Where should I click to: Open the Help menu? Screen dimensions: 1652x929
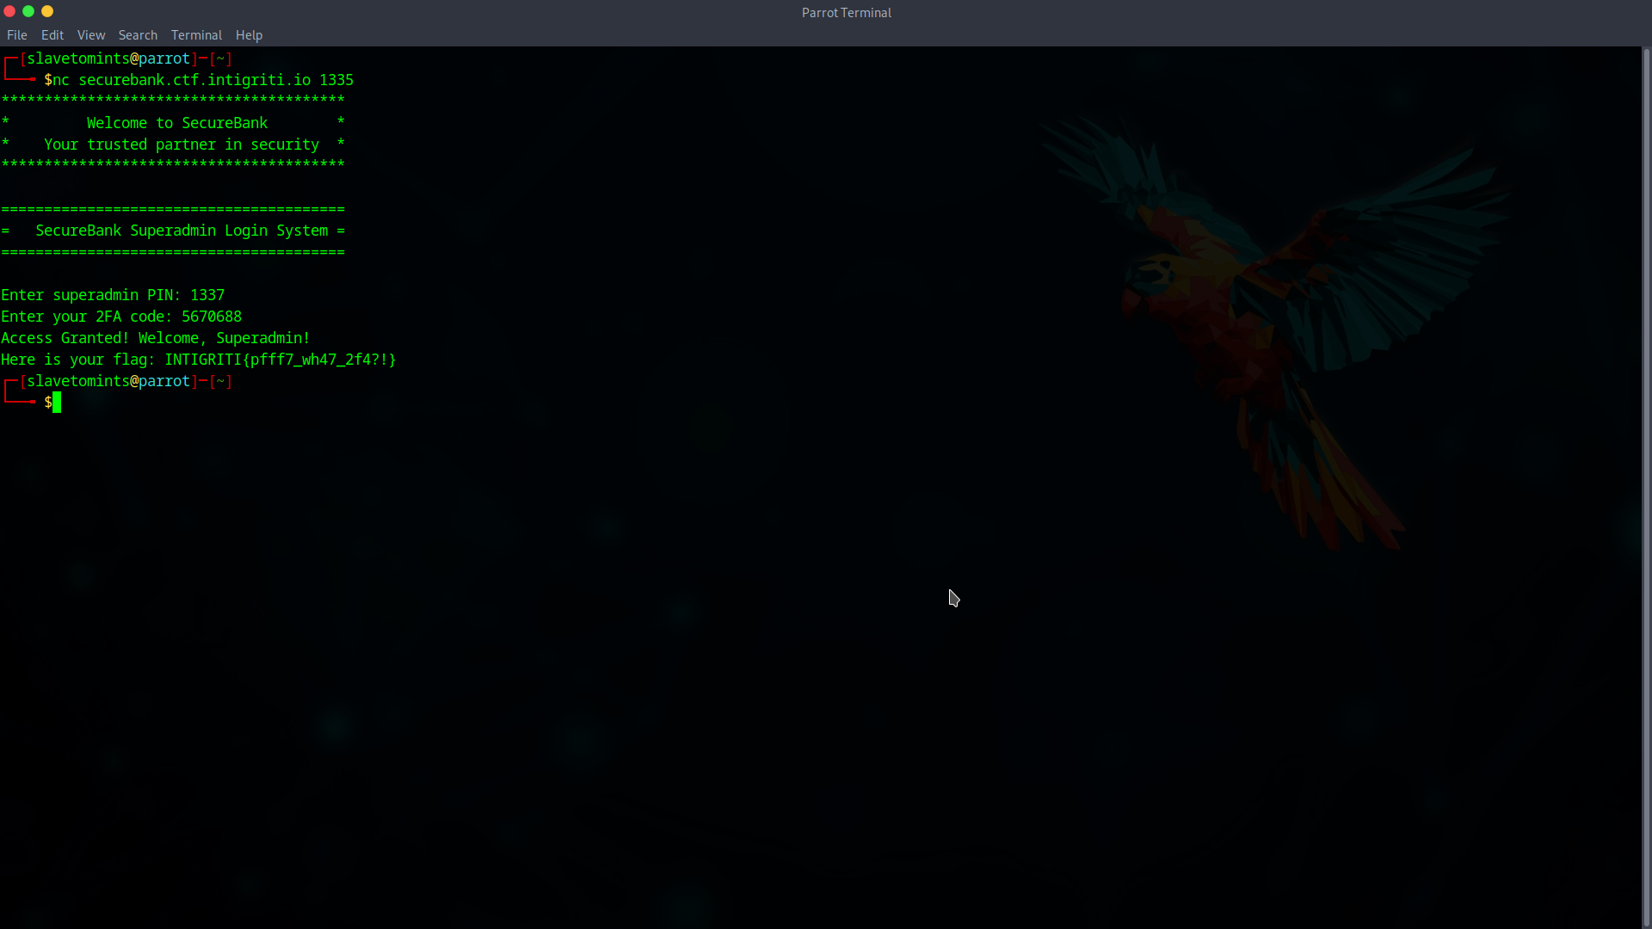coord(249,35)
